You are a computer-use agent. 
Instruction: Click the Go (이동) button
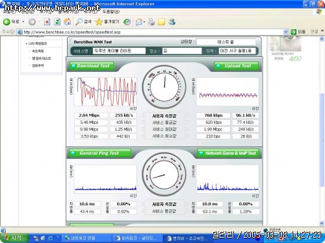tap(298, 32)
